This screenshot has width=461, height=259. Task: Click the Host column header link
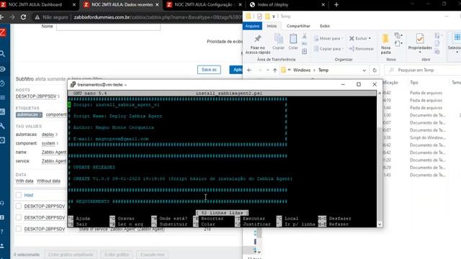pos(29,195)
